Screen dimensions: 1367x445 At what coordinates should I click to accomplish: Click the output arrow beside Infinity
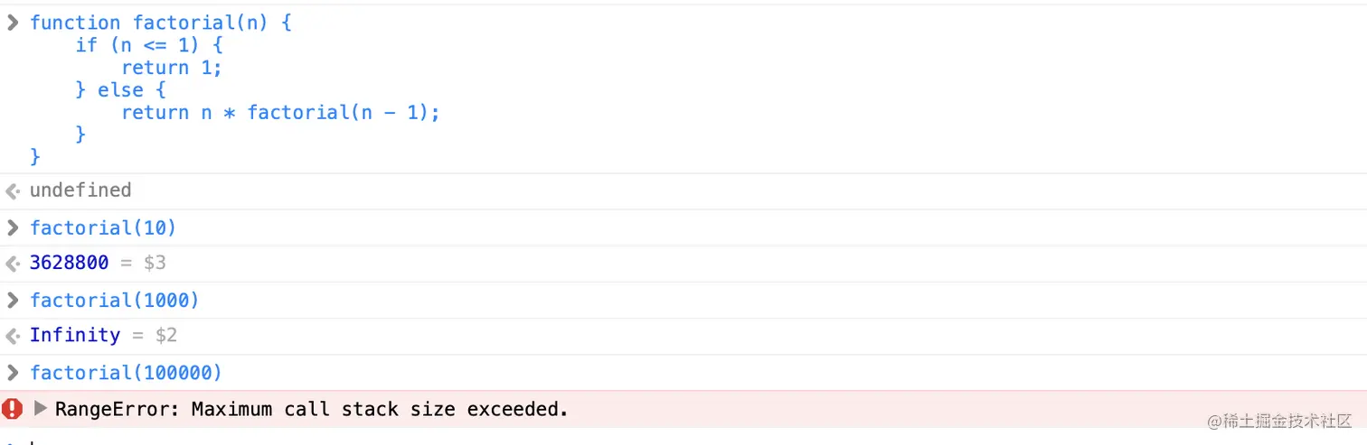[13, 336]
